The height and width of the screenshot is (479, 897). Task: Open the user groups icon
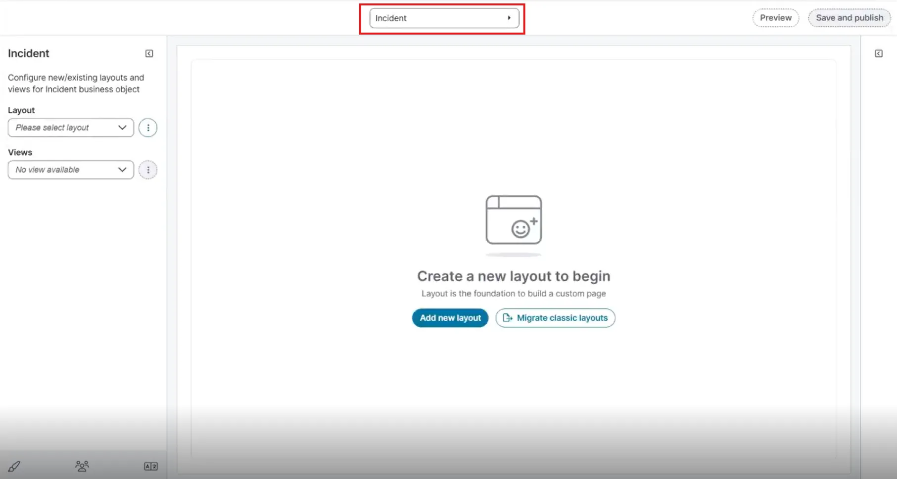point(82,466)
